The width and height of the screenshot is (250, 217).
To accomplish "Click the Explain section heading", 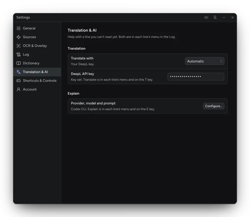I will 73,93.
